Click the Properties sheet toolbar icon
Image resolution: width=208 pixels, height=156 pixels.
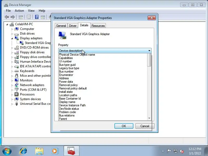tap(29, 17)
